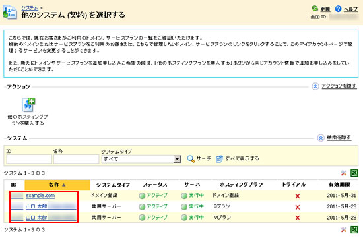The height and width of the screenshot is (238, 363).
Task: Click the 更新 refresh icon
Action: click(x=315, y=9)
